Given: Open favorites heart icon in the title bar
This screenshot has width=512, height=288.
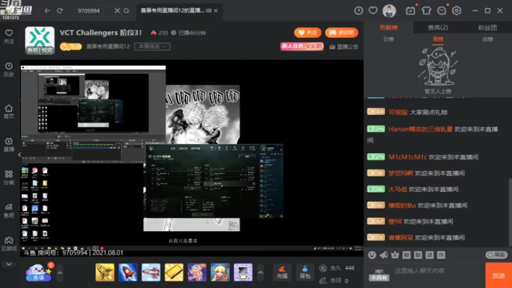Looking at the screenshot, I should tap(373, 11).
